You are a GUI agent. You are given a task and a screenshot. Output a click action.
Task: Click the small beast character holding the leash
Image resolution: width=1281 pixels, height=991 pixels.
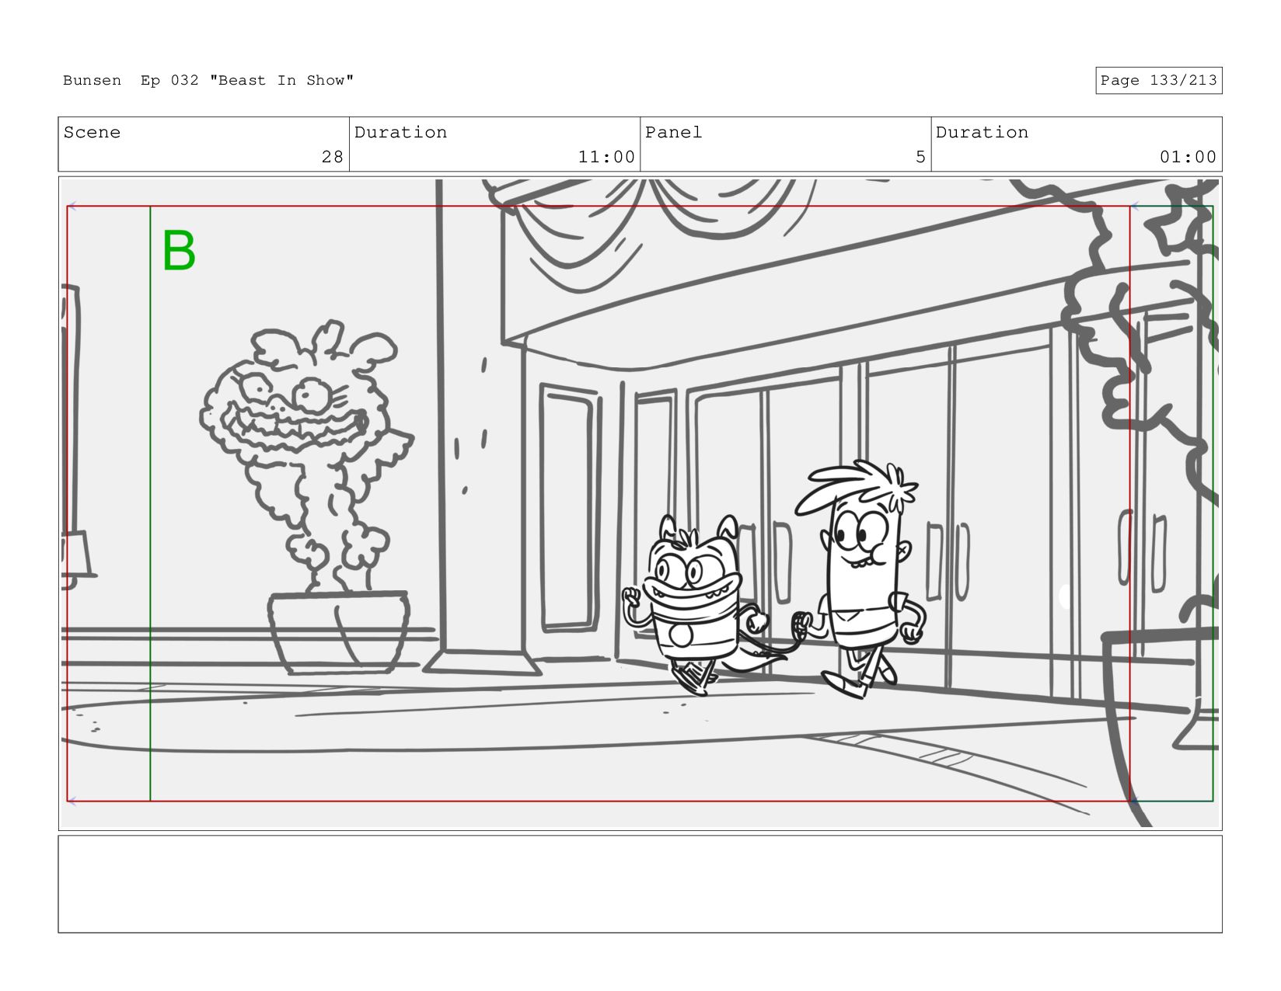click(x=694, y=605)
